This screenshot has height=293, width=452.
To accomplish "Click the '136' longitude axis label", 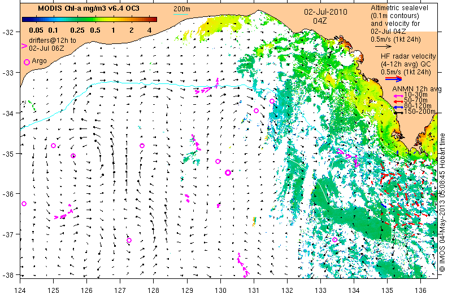I will point(421,290).
